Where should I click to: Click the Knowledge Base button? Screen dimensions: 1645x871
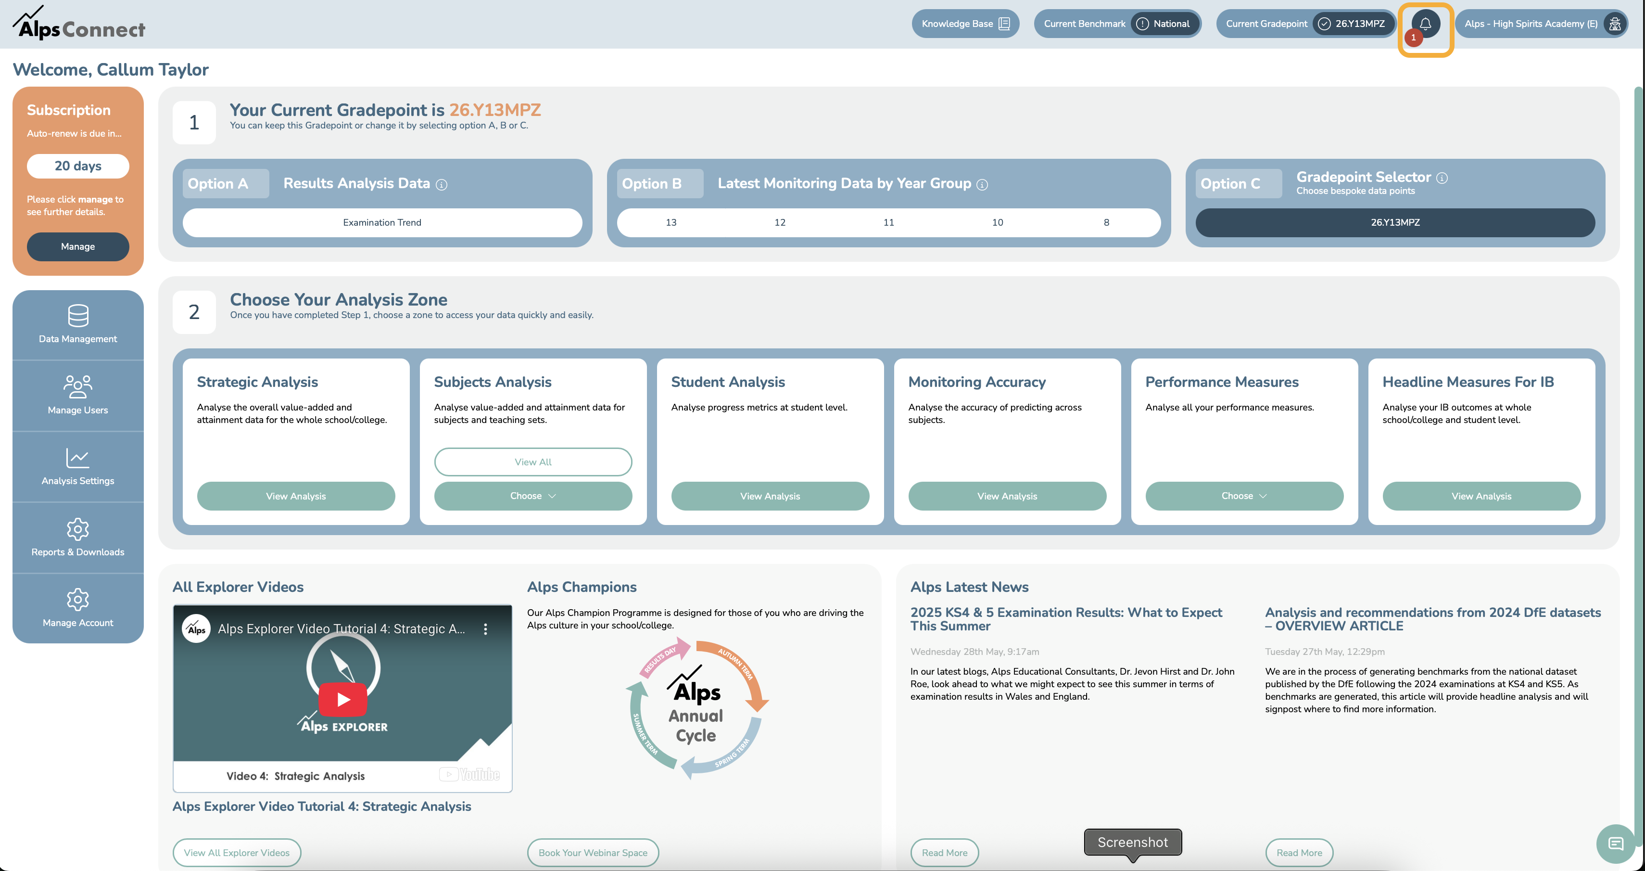(965, 24)
